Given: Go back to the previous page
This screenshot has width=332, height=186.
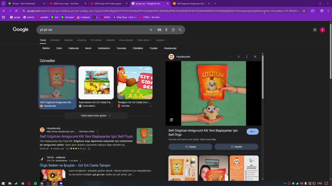Looking at the screenshot, I should [4, 11].
